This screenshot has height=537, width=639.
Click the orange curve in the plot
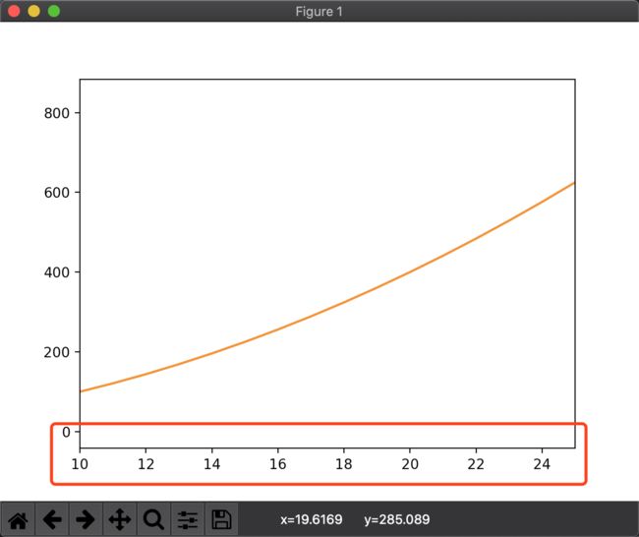pyautogui.click(x=343, y=302)
